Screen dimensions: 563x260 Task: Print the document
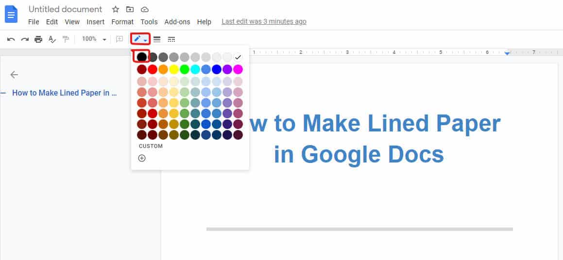click(x=38, y=39)
